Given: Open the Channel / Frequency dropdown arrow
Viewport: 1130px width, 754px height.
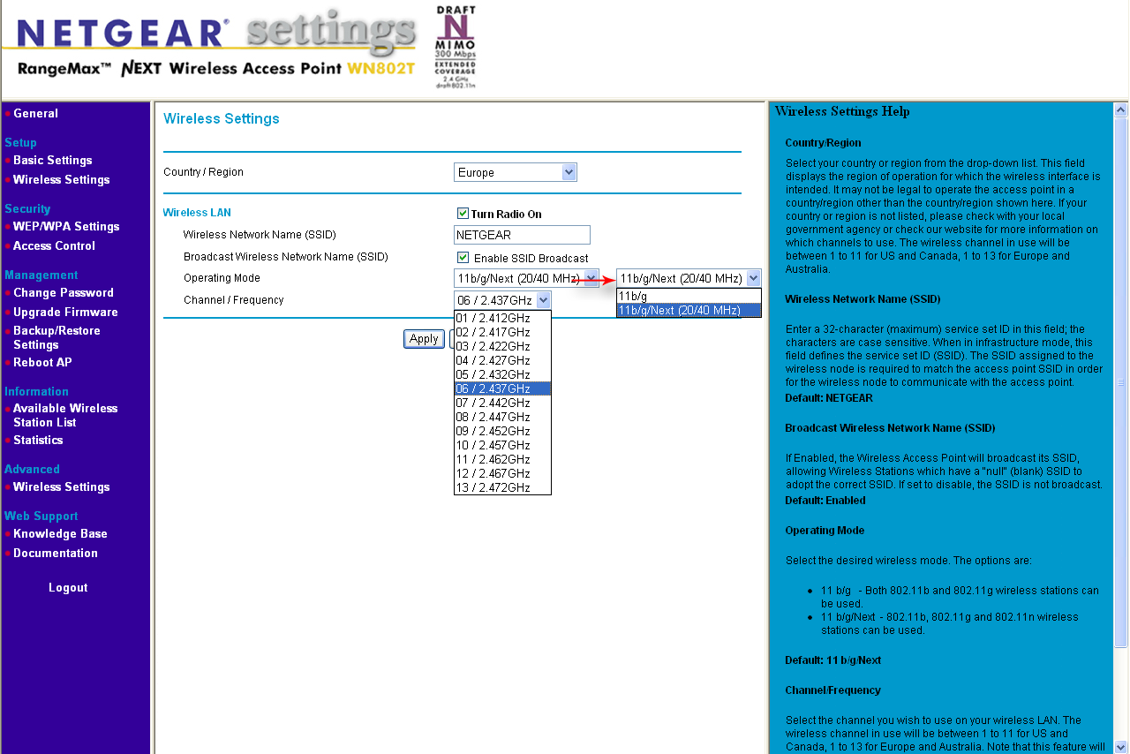Looking at the screenshot, I should click(543, 300).
